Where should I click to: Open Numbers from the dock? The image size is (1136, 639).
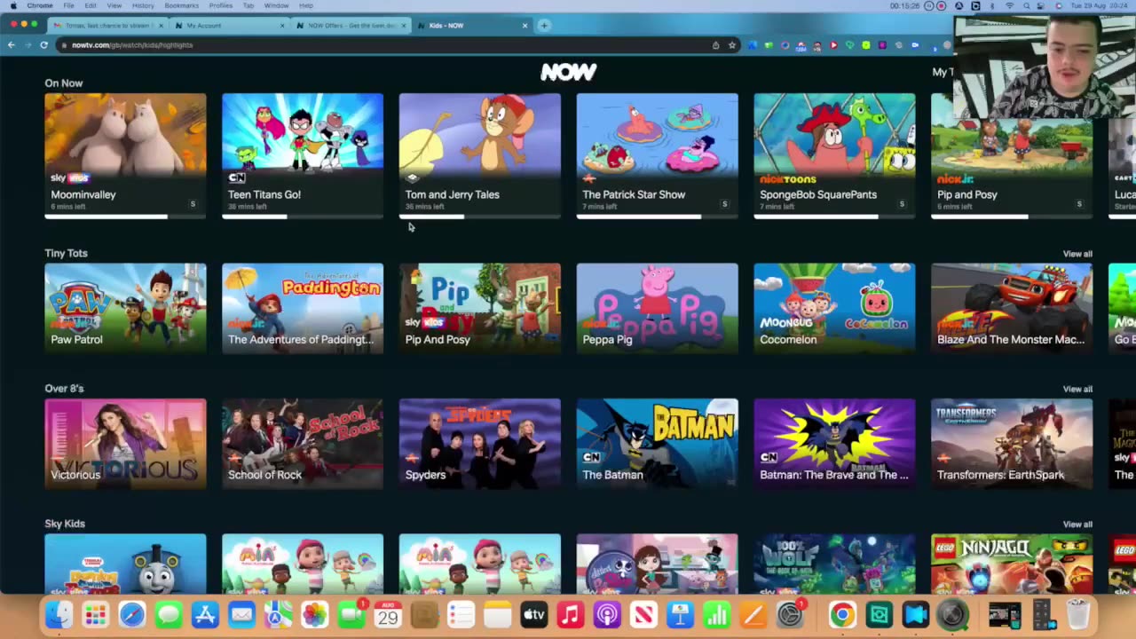(x=716, y=614)
